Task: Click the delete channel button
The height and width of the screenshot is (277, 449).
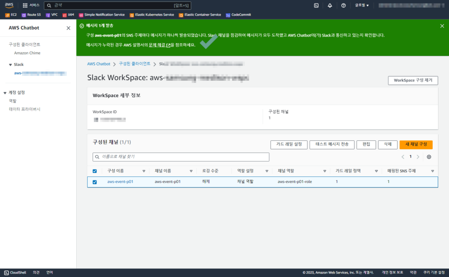Action: tap(388, 144)
